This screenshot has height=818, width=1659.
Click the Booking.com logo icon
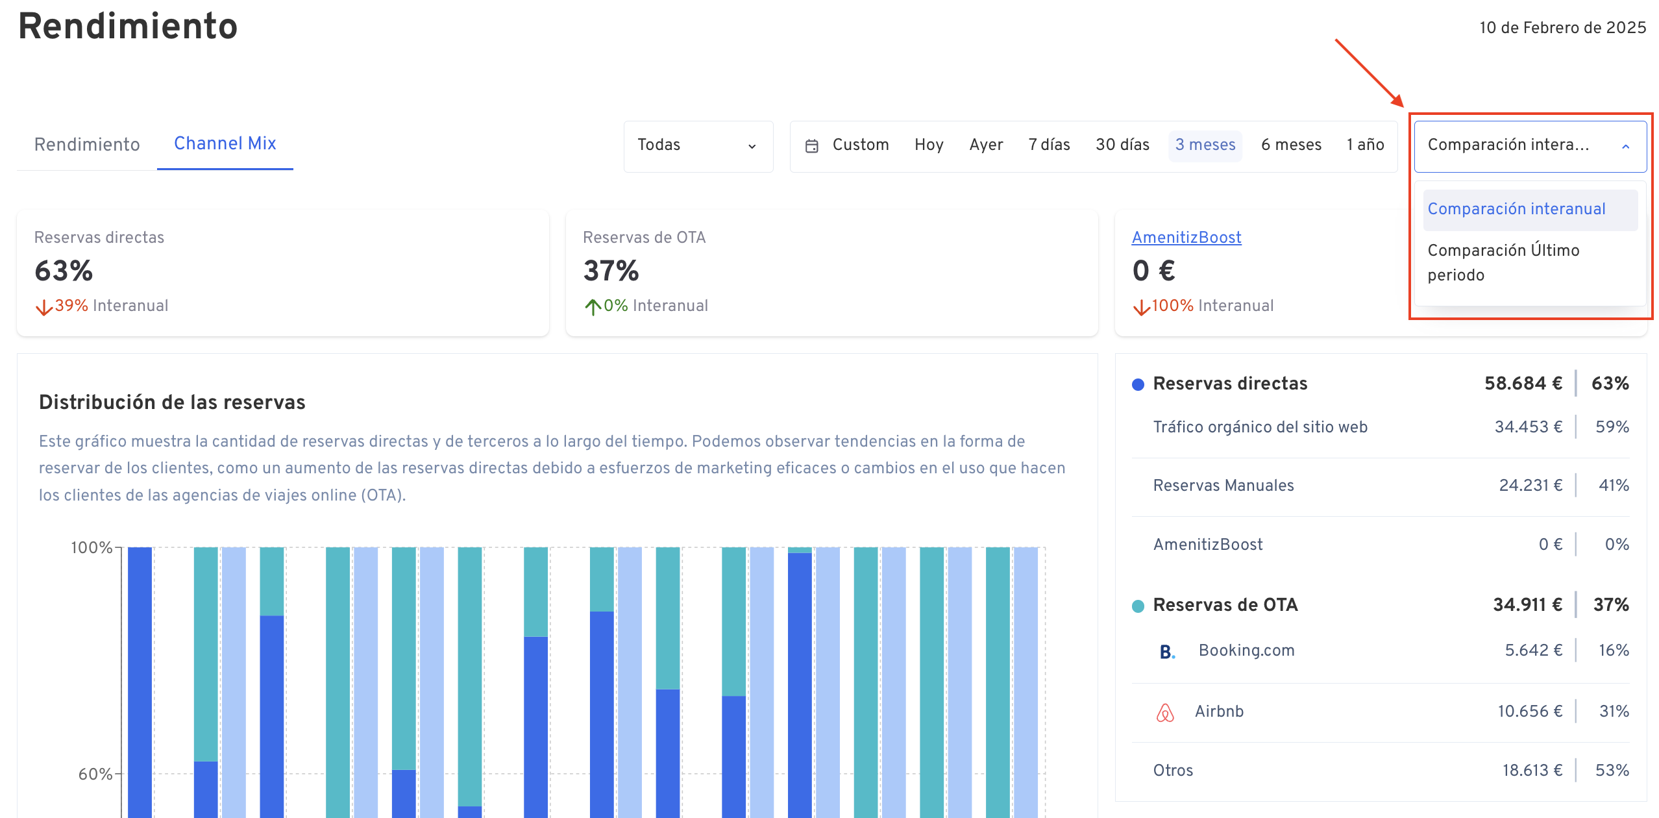(1166, 652)
